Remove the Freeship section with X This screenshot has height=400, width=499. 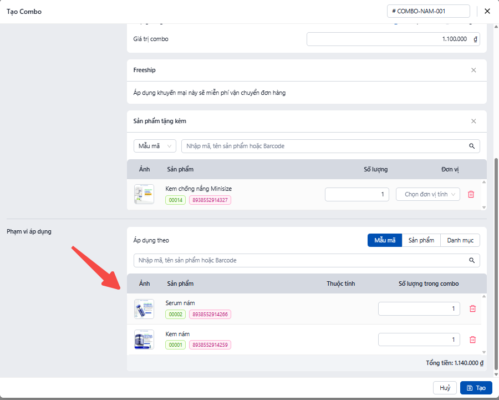(x=473, y=70)
